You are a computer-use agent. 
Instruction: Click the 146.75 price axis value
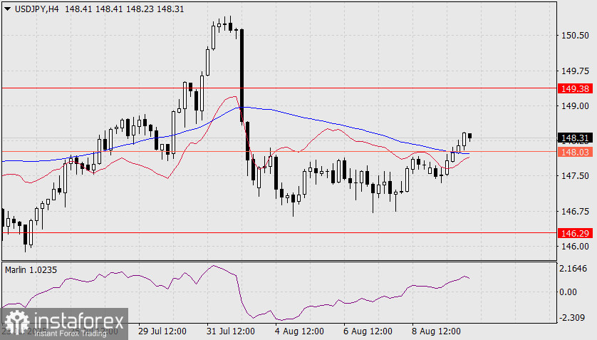tap(575, 211)
